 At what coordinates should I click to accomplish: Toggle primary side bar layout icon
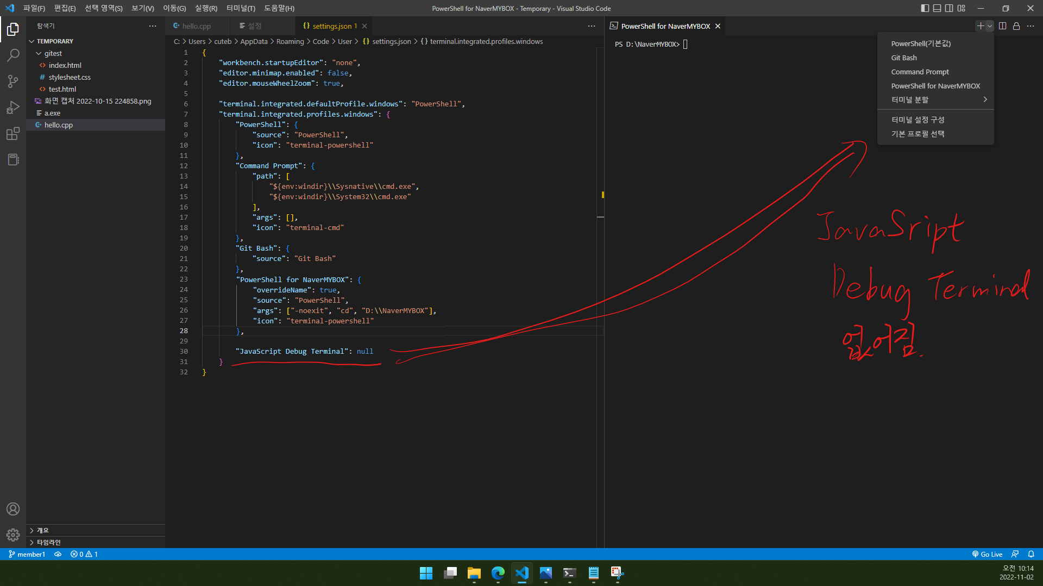tap(925, 8)
